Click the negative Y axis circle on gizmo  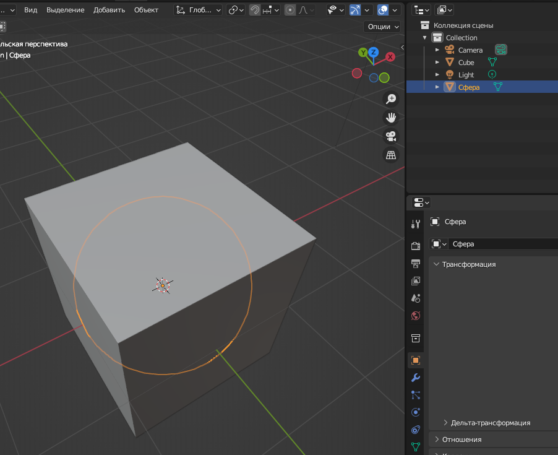coord(384,77)
